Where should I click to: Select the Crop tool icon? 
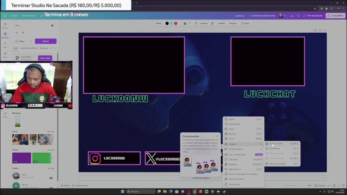(196, 23)
